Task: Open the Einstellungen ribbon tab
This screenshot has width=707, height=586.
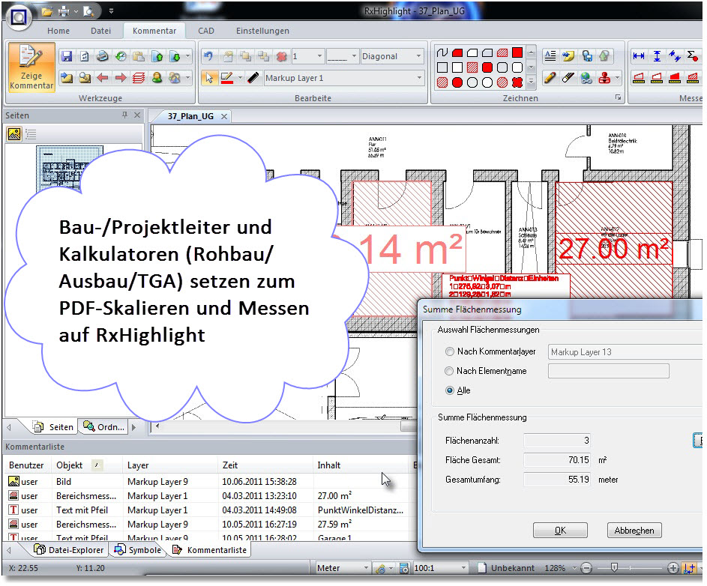Action: tap(262, 31)
